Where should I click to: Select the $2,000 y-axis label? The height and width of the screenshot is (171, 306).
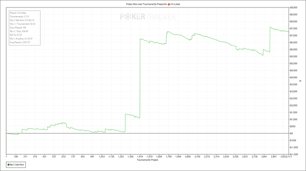(x=294, y=105)
